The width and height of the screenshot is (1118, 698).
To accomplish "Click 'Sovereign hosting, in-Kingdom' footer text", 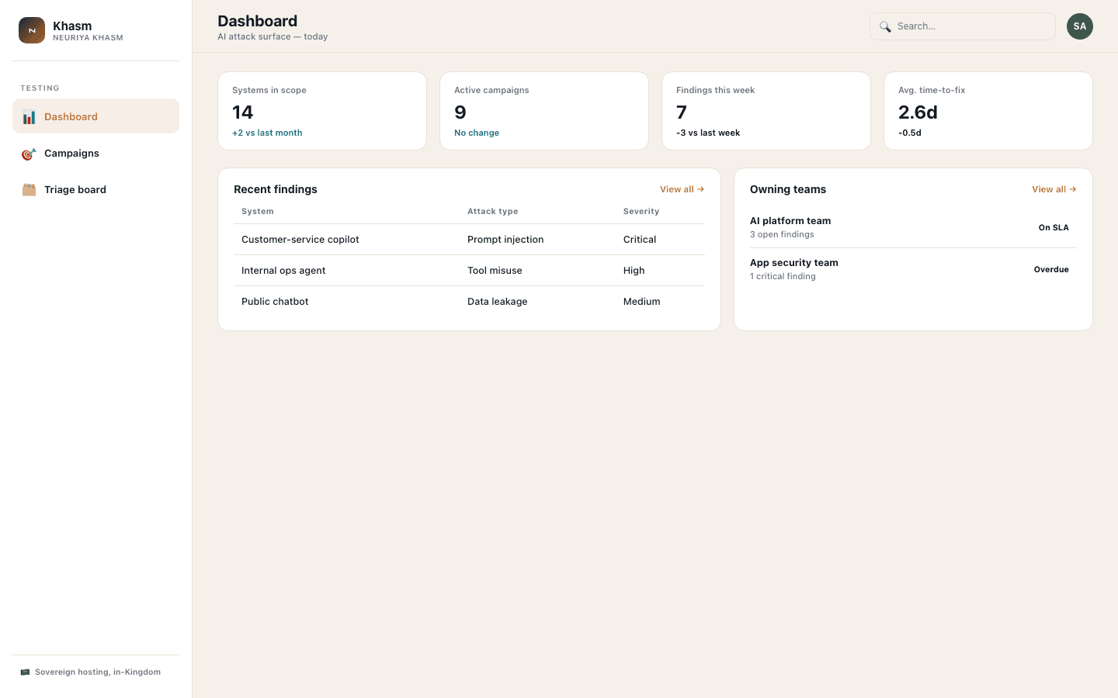I will [x=98, y=672].
